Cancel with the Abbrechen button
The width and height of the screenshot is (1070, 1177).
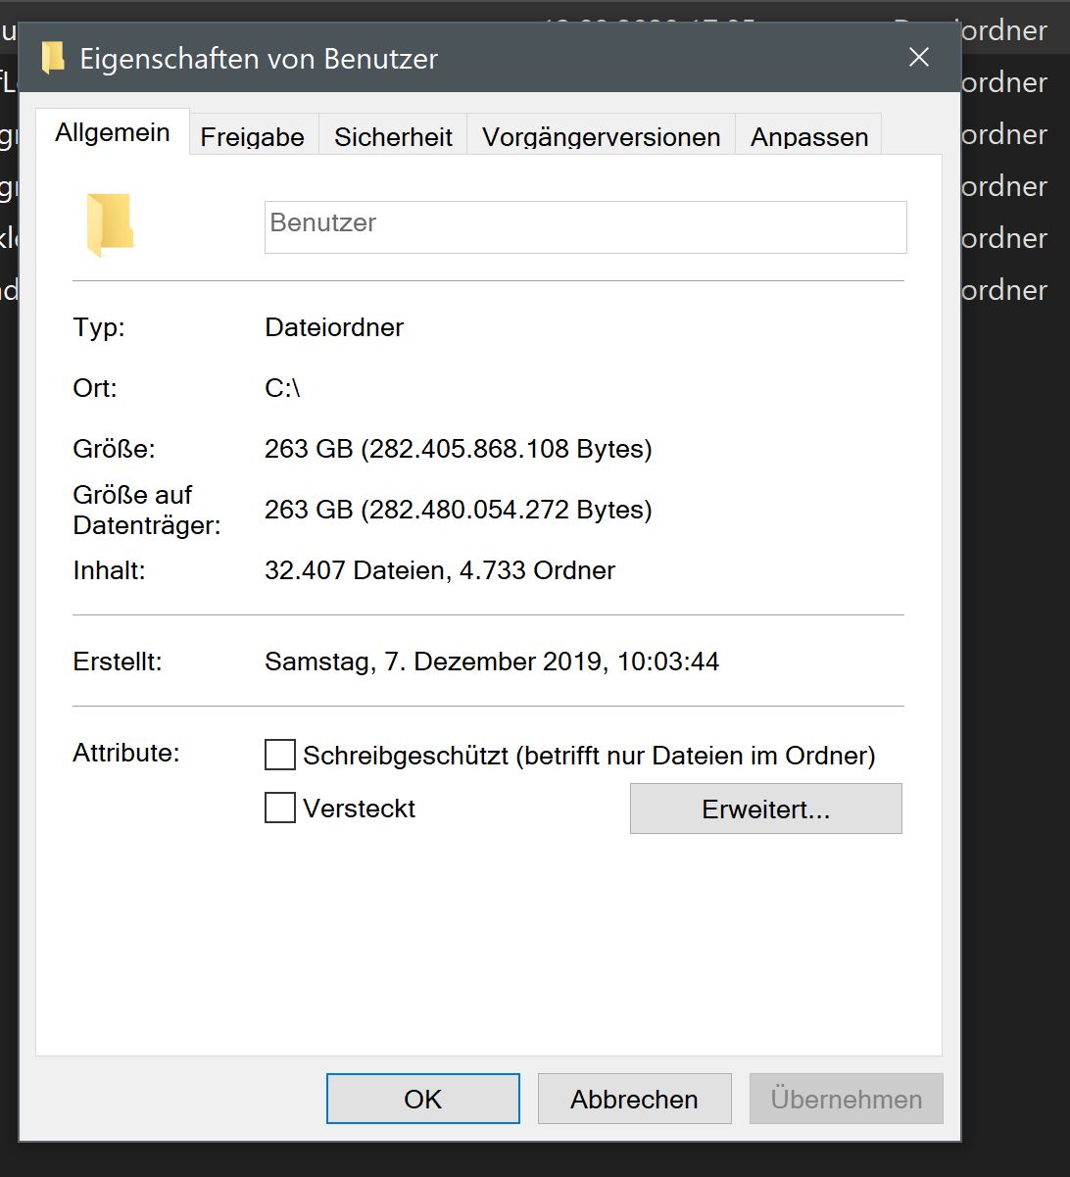(x=634, y=1099)
